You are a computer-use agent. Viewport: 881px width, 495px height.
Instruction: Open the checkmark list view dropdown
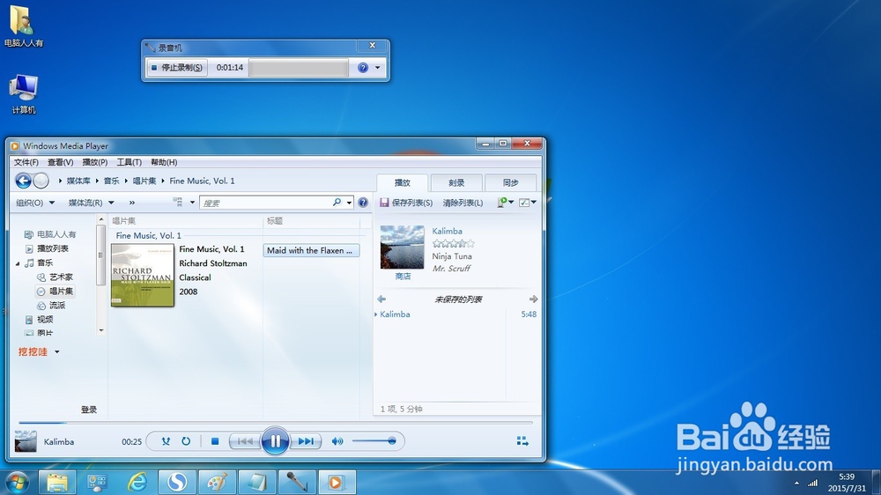[527, 203]
